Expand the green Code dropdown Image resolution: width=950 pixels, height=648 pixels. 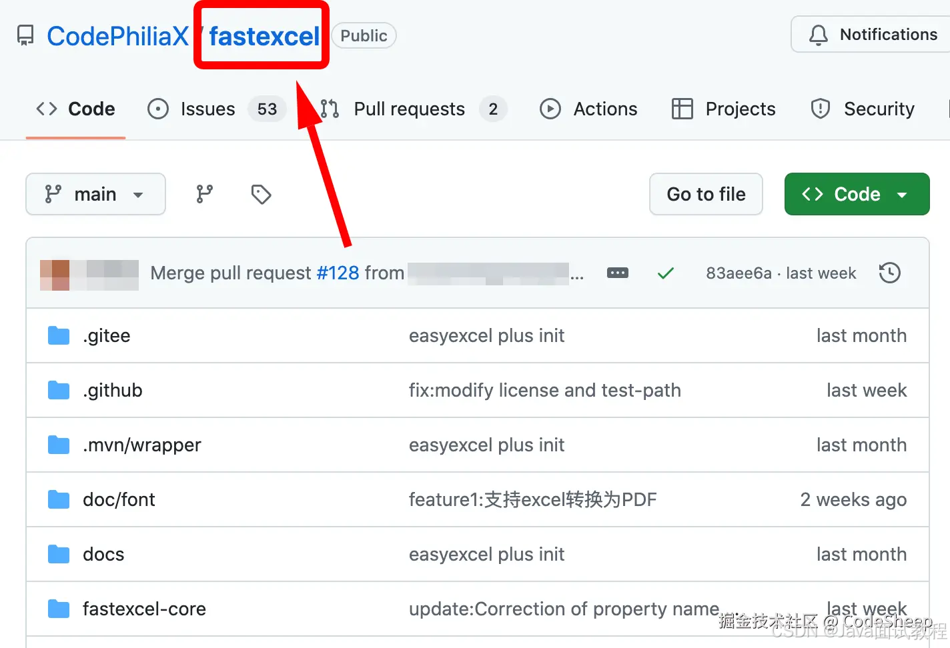point(903,194)
